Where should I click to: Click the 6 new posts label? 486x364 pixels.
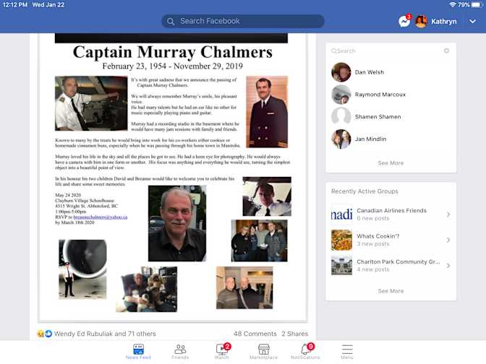point(373,219)
